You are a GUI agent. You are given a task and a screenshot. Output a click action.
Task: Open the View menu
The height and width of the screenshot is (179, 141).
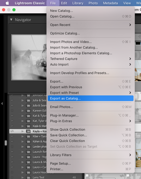tap(127, 3)
